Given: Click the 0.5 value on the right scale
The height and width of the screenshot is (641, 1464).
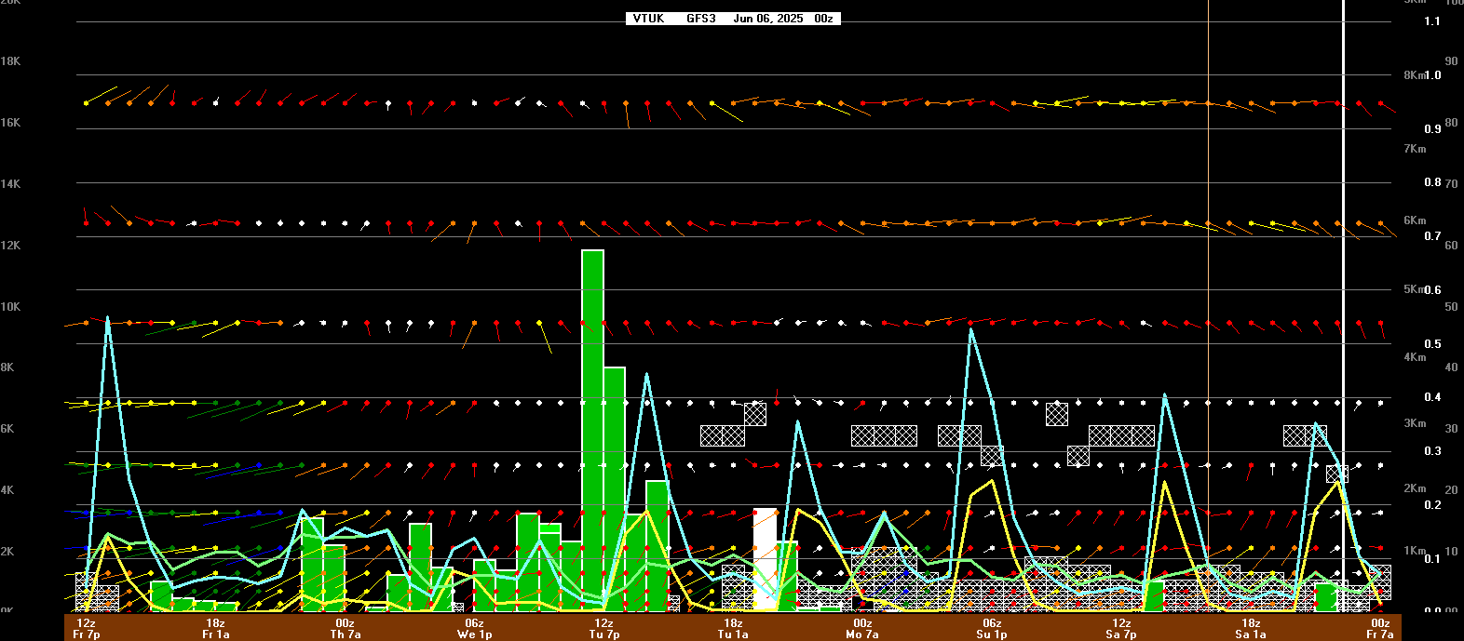Looking at the screenshot, I should click(1432, 344).
